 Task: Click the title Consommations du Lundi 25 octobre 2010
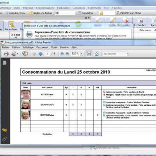[x=66, y=72]
